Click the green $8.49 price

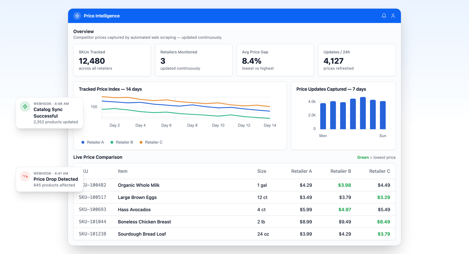384,222
